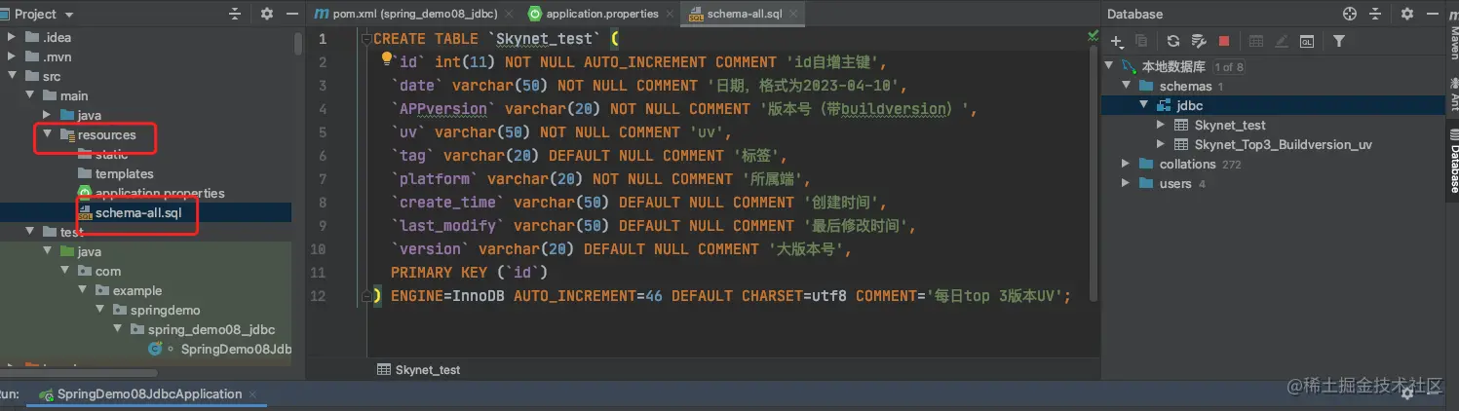Click the Collapse All icon in the Project panel
The image size is (1459, 411).
pyautogui.click(x=235, y=14)
